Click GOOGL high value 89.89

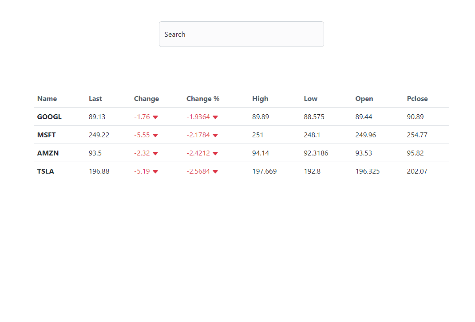coord(261,116)
